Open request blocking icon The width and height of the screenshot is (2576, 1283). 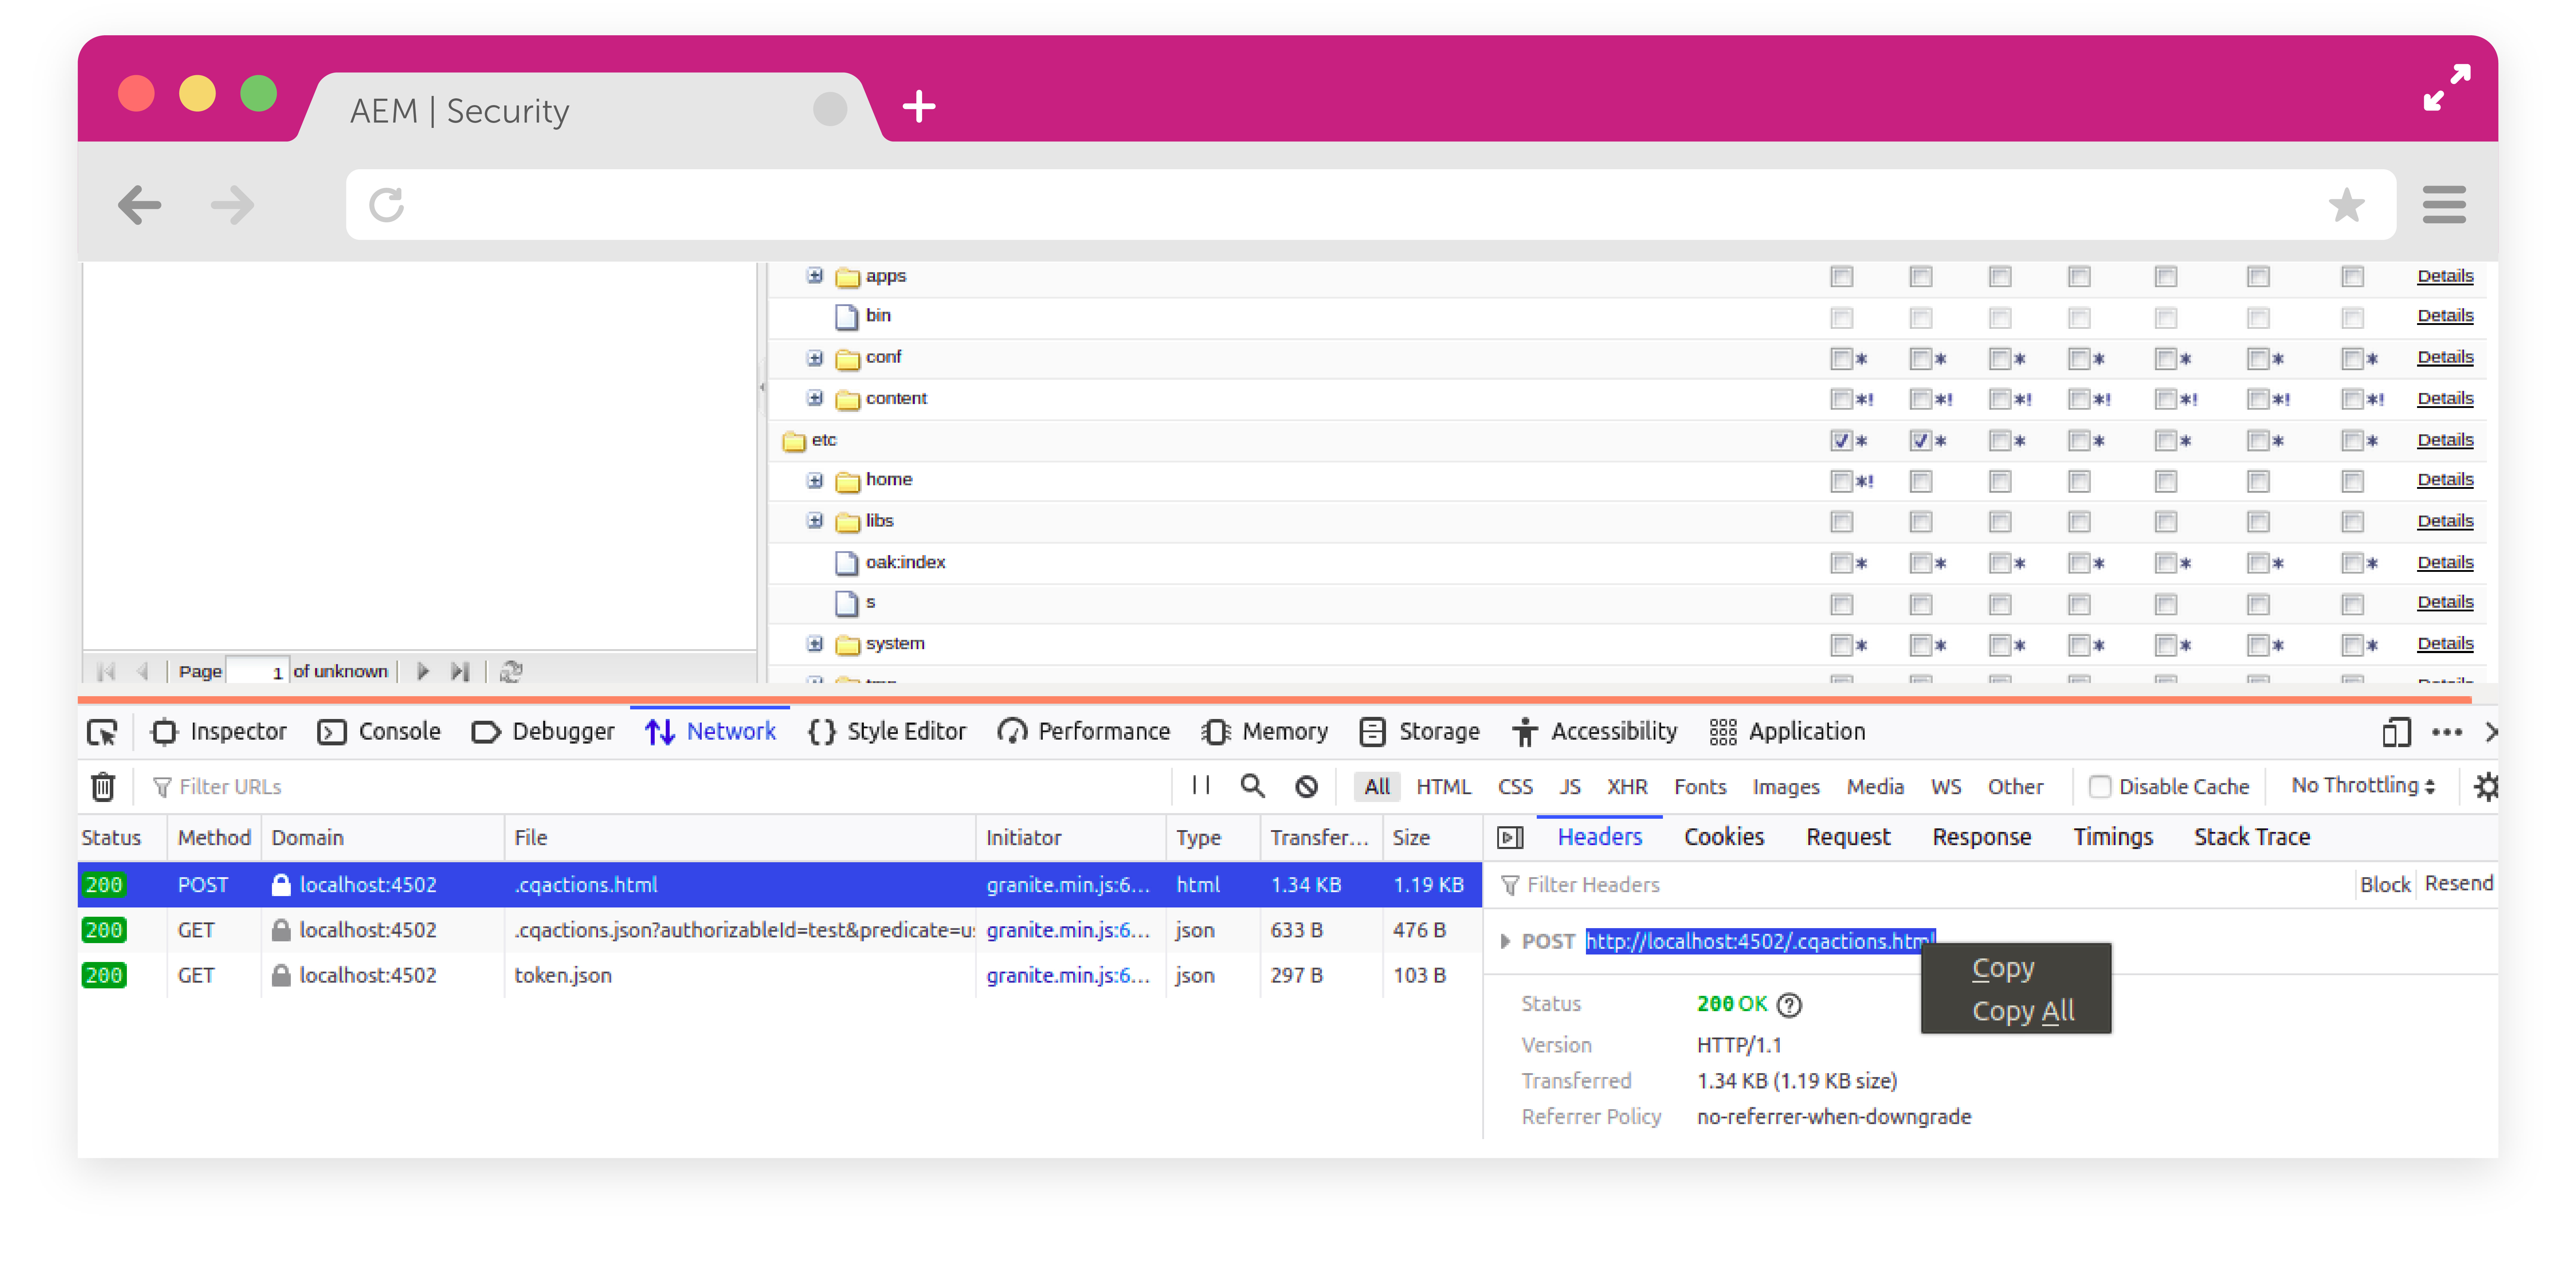click(x=1306, y=787)
